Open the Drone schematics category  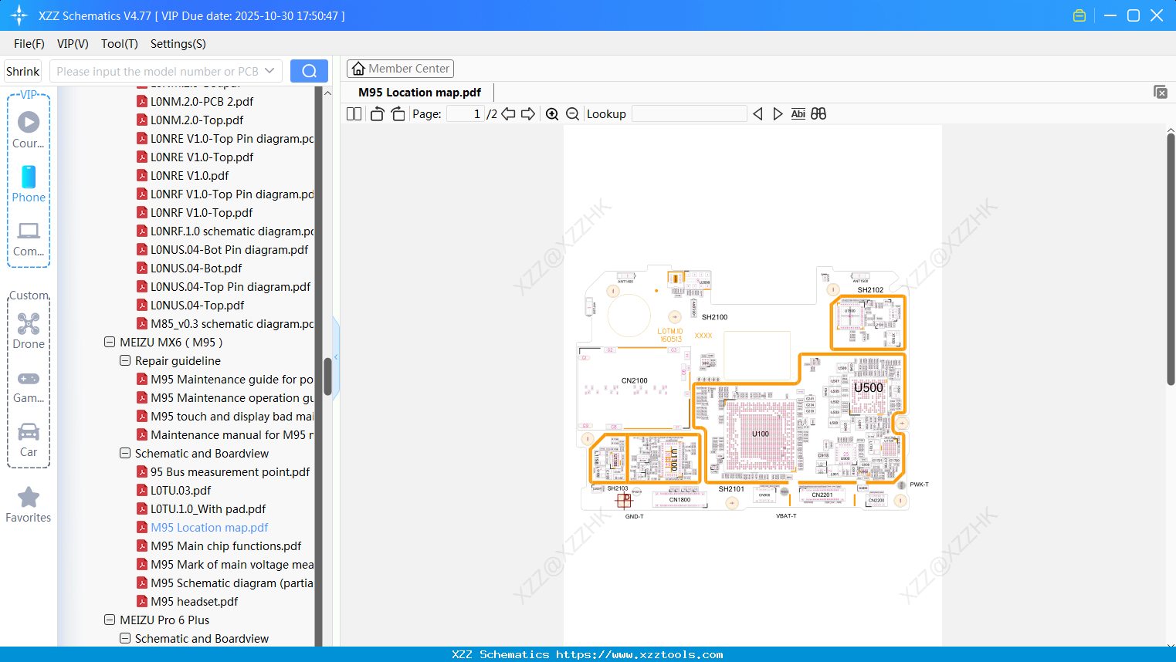29,323
